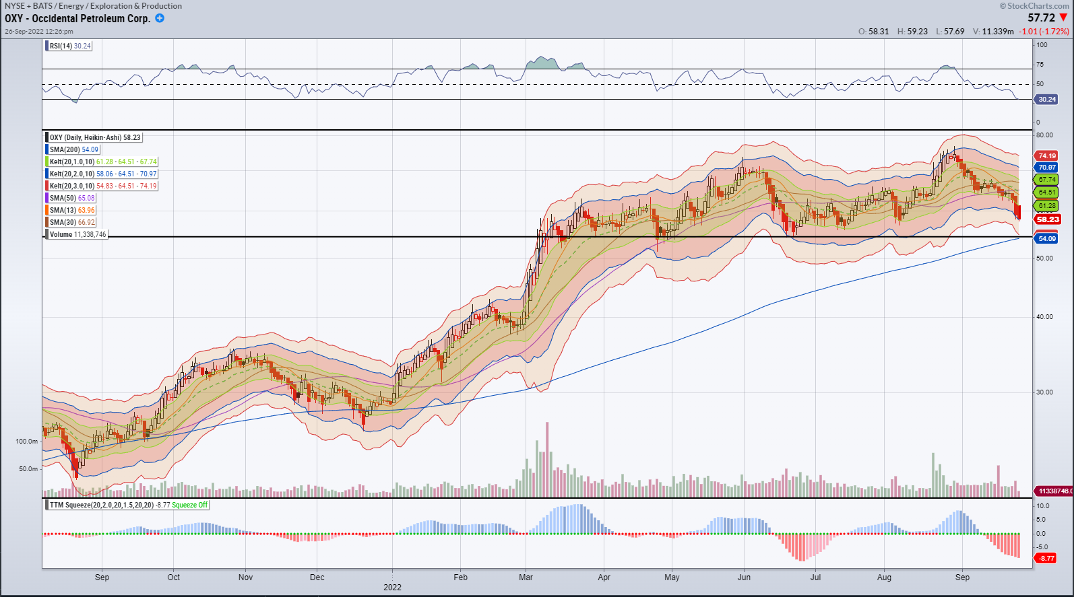1074x597 pixels.
Task: Select the Kelt(20,1.0,10) legend entry
Action: pyautogui.click(x=102, y=162)
